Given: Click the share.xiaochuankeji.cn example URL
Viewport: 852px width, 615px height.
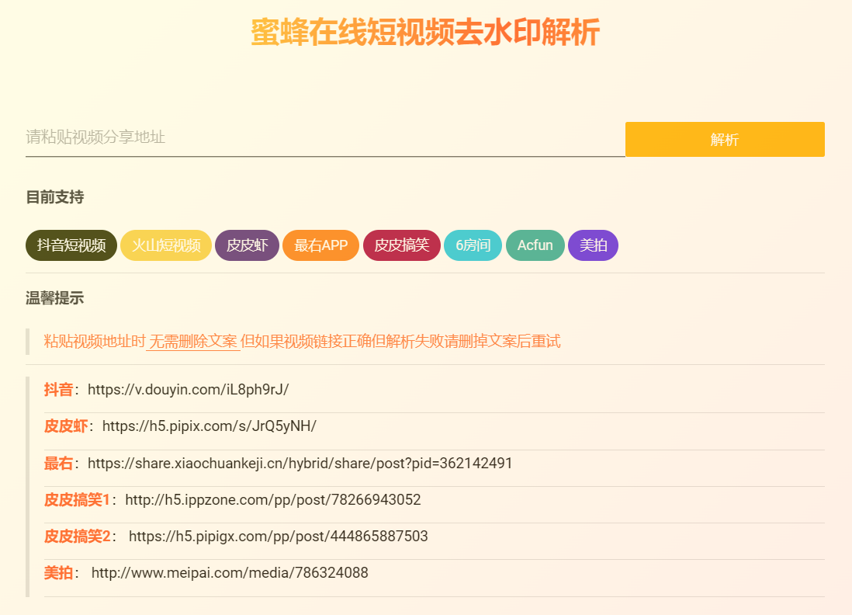Looking at the screenshot, I should (300, 464).
